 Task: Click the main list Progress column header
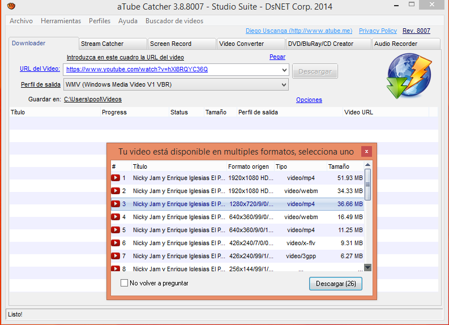click(135, 112)
